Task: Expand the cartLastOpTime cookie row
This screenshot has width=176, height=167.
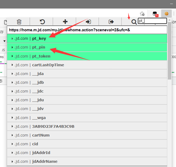Action: [x=87, y=65]
